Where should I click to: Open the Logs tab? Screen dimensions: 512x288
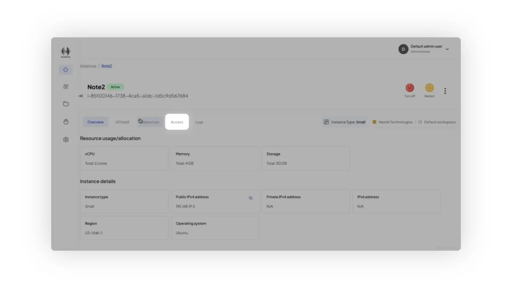point(199,122)
